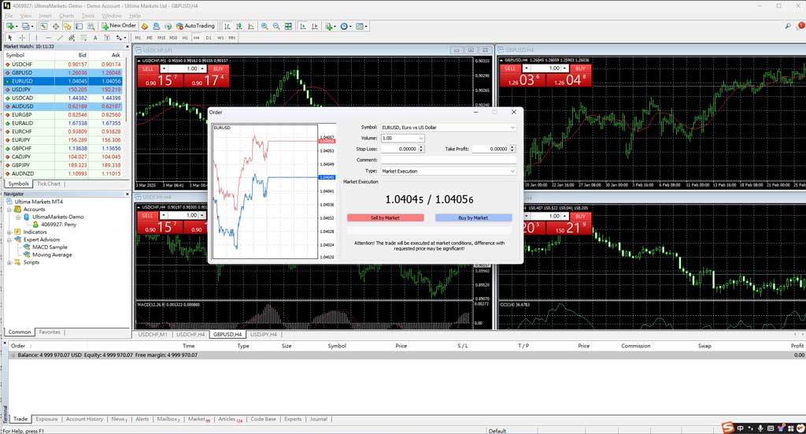Screen dimensions: 806x434
Task: Click the MACD Sample expert advisor icon
Action: (x=28, y=247)
